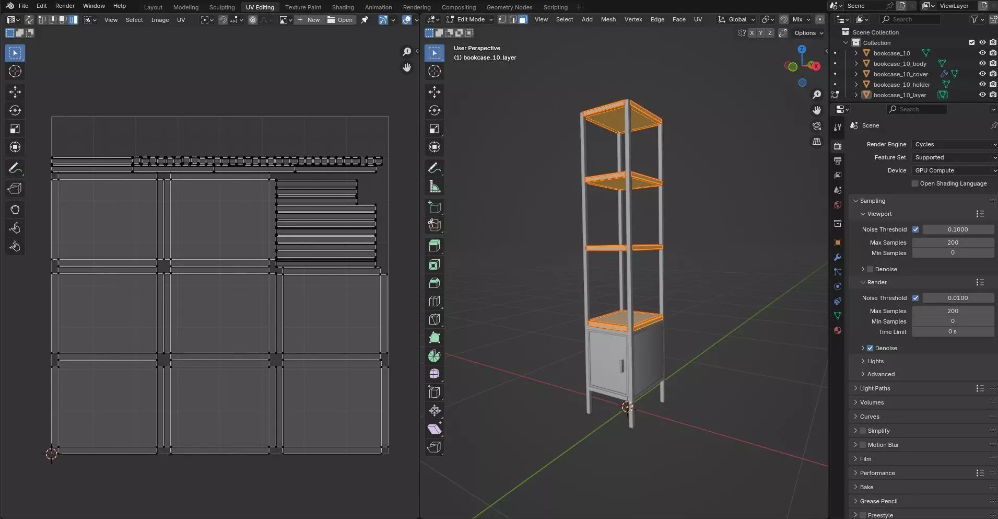The height and width of the screenshot is (519, 998).
Task: Expand bookcase_10_cover in outliner
Action: pyautogui.click(x=856, y=74)
